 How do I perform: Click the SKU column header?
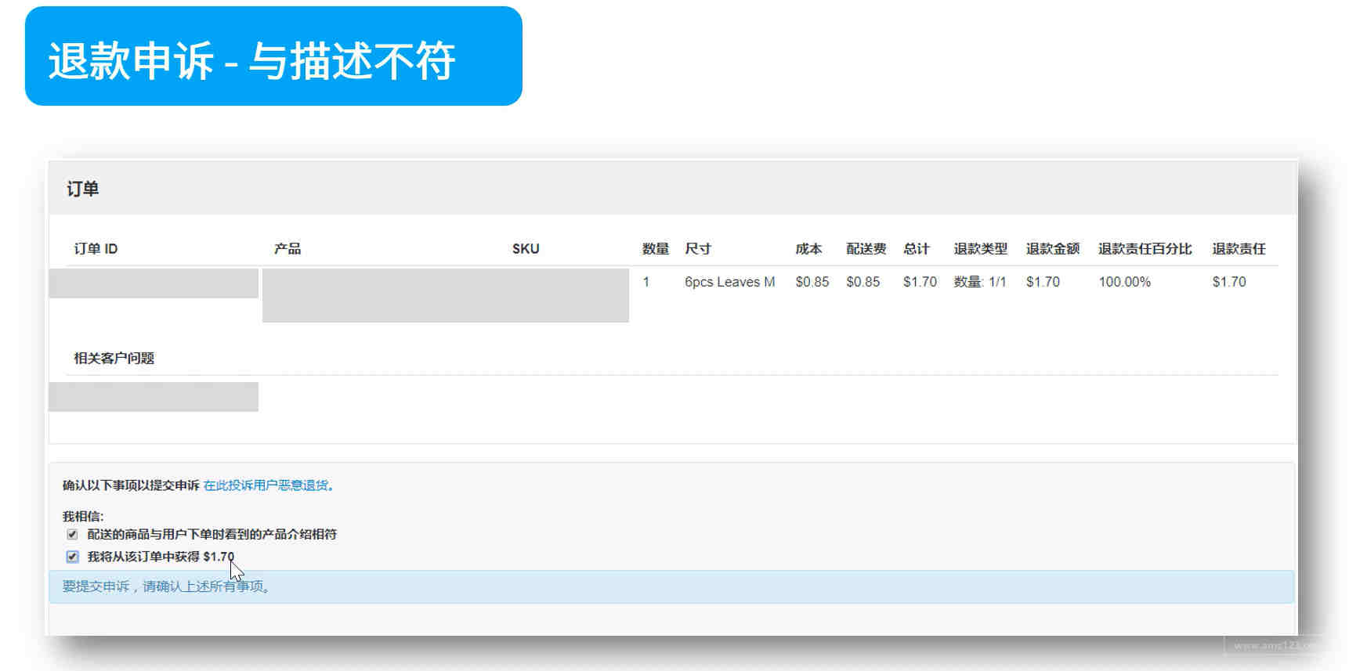[526, 249]
